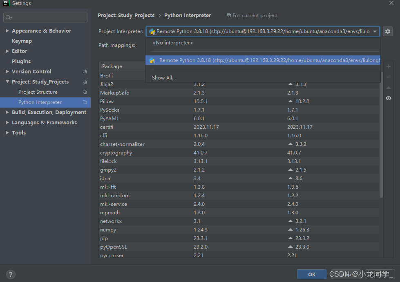Click the uninstall package minus icon
The height and width of the screenshot is (282, 400).
[389, 77]
